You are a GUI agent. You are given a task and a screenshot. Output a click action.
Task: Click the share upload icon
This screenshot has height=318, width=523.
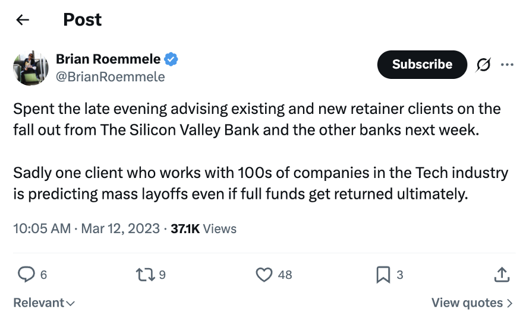point(502,274)
